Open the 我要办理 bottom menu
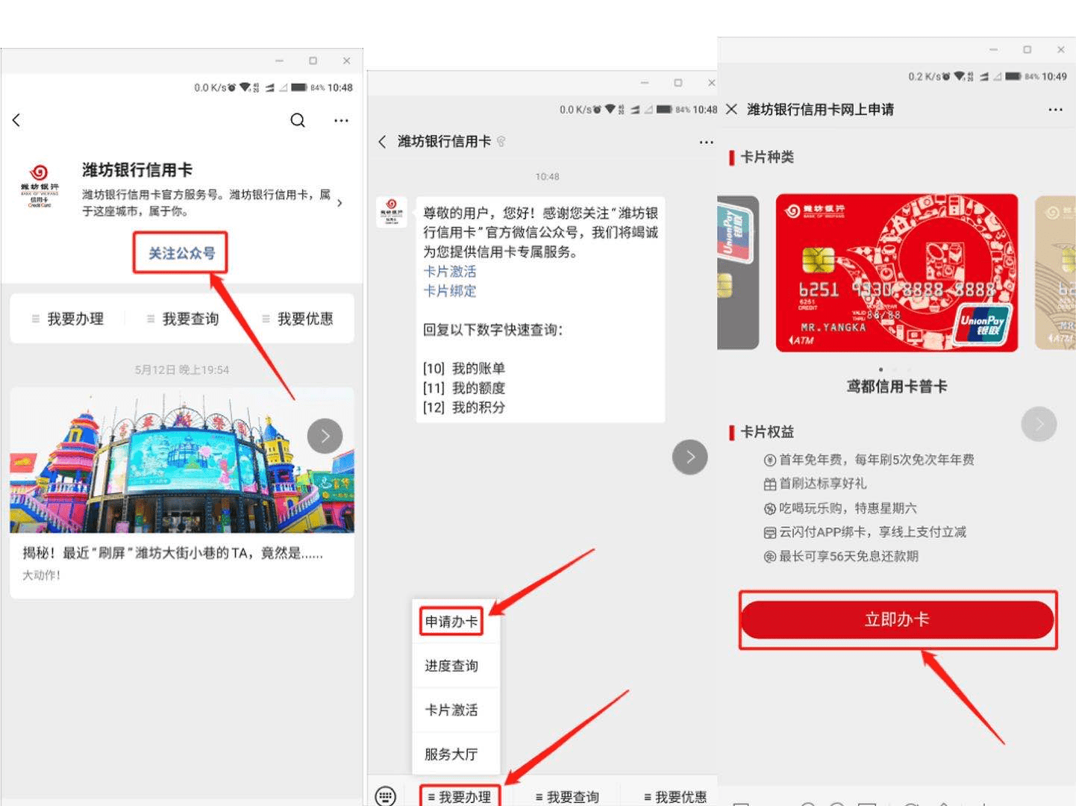Screen dimensions: 1076x806 (x=461, y=796)
